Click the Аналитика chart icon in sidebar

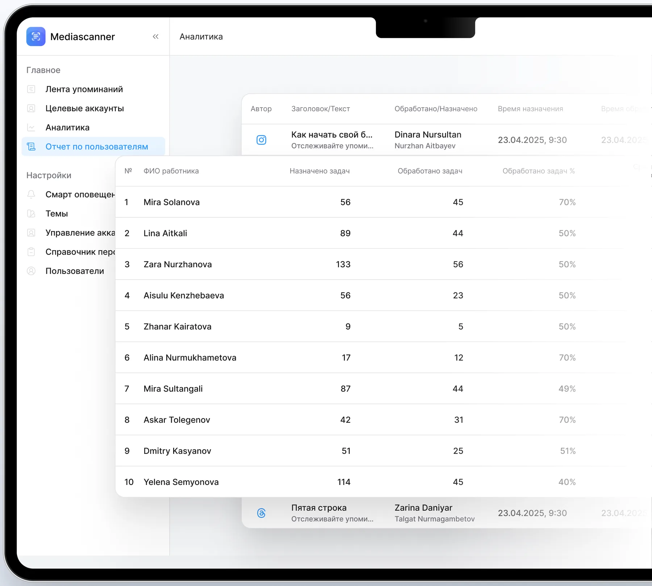31,127
